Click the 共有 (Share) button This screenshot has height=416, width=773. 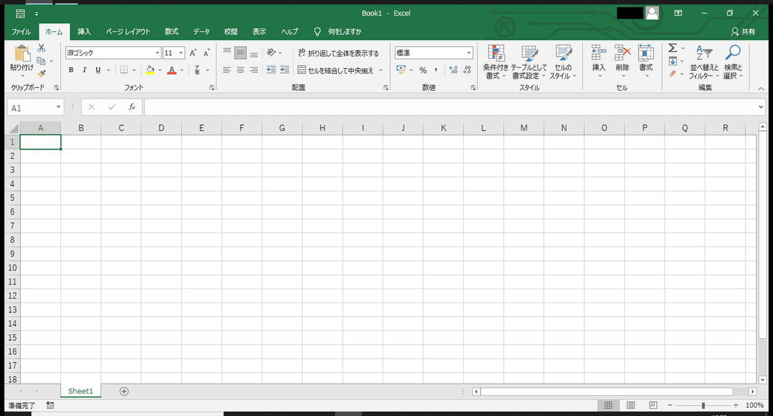tap(743, 32)
